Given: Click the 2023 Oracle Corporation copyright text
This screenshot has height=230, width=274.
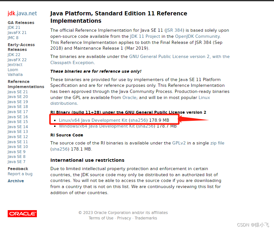Looking at the screenshot, I should (x=123, y=212).
